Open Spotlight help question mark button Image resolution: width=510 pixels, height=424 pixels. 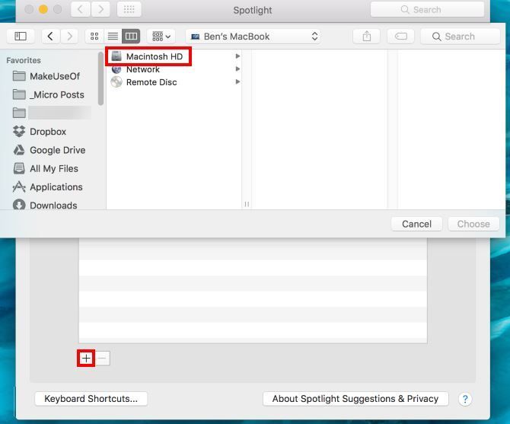tap(465, 399)
